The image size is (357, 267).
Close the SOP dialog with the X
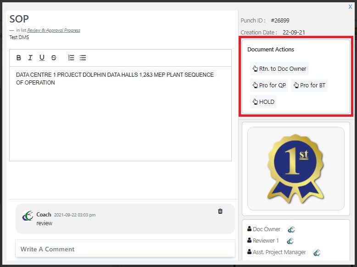350,7
